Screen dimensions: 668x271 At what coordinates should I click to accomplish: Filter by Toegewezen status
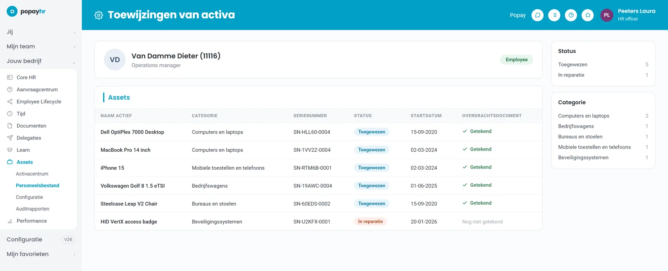click(603, 65)
